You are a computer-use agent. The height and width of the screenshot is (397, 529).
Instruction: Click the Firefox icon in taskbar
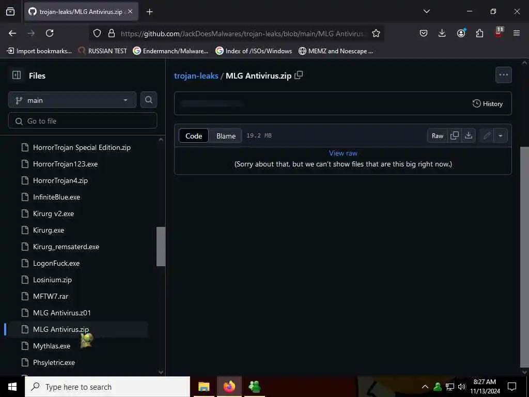(x=229, y=387)
